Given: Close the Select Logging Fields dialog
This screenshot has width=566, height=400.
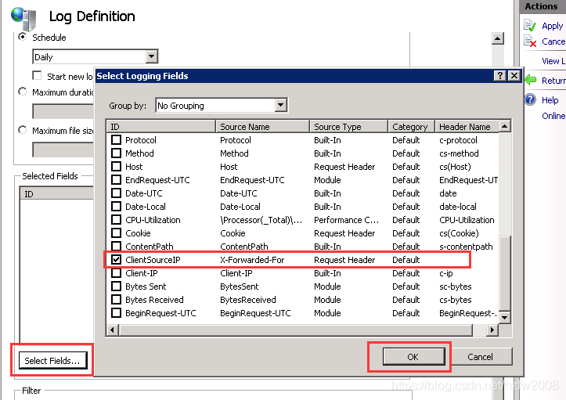Looking at the screenshot, I should click(x=514, y=76).
